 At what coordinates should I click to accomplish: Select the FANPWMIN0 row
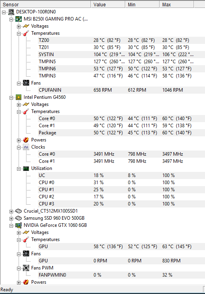121,275
